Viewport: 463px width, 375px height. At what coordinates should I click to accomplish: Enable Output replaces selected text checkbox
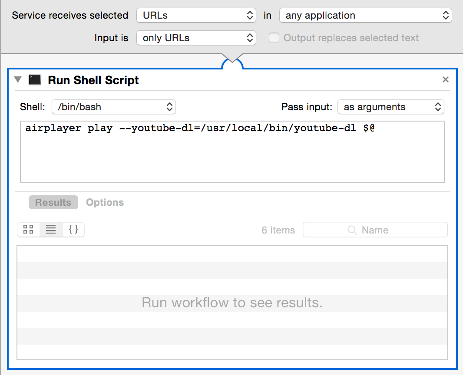pos(274,38)
